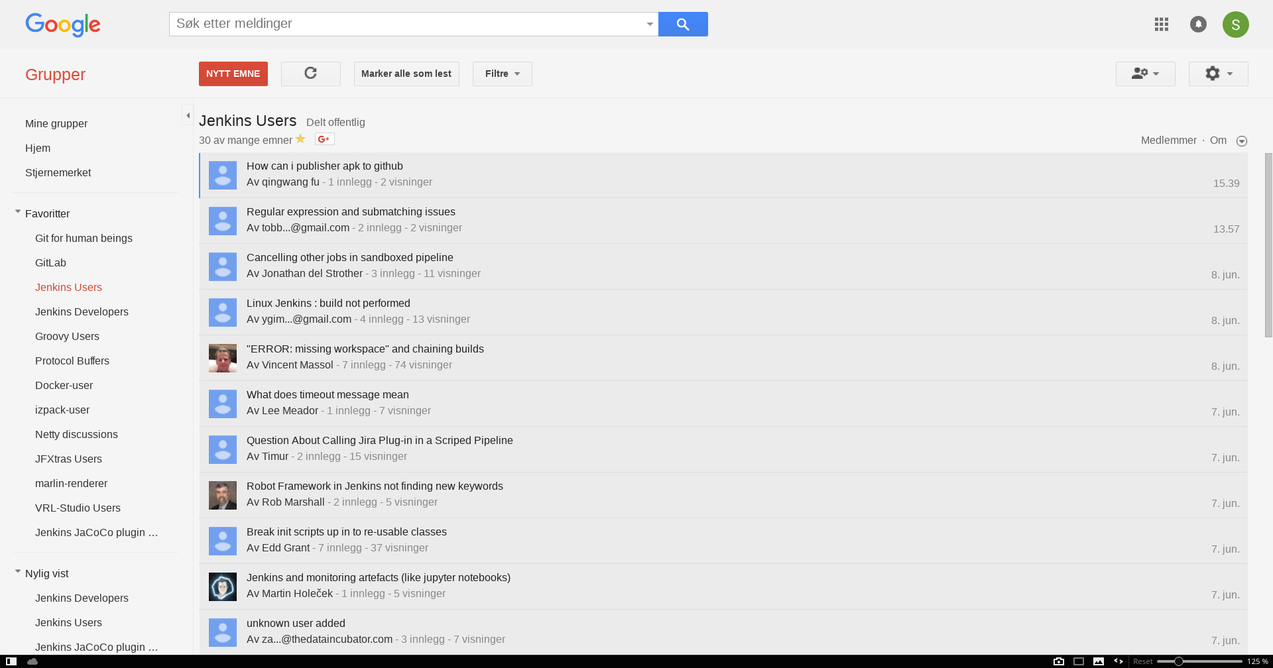Star the Jenkins Users group
This screenshot has width=1273, height=668.
tap(300, 139)
